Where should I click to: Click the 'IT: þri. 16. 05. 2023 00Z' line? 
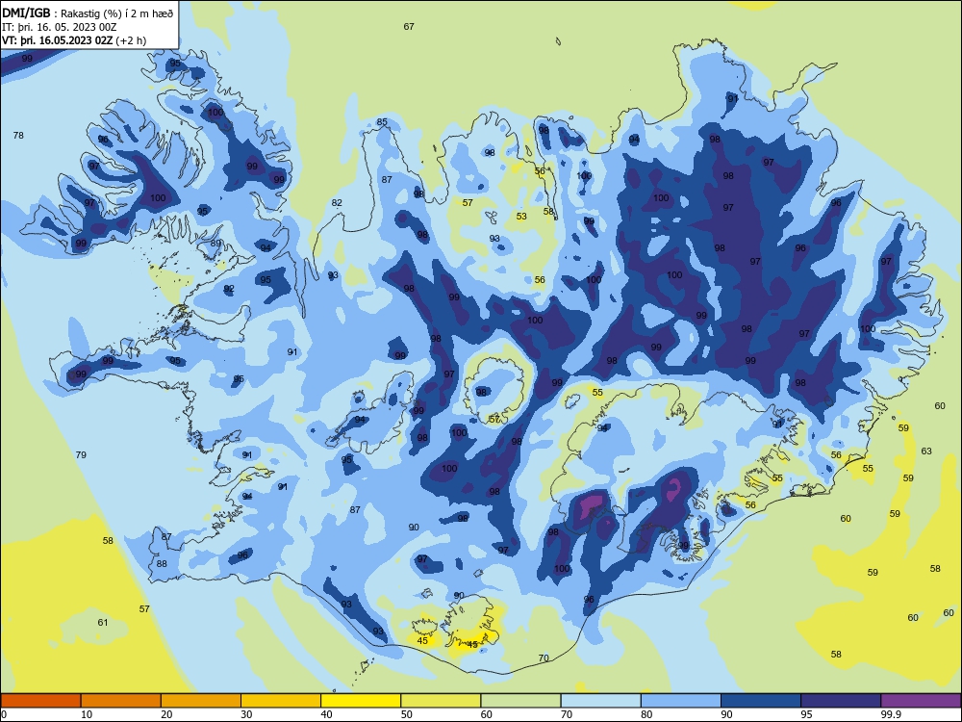pos(59,27)
